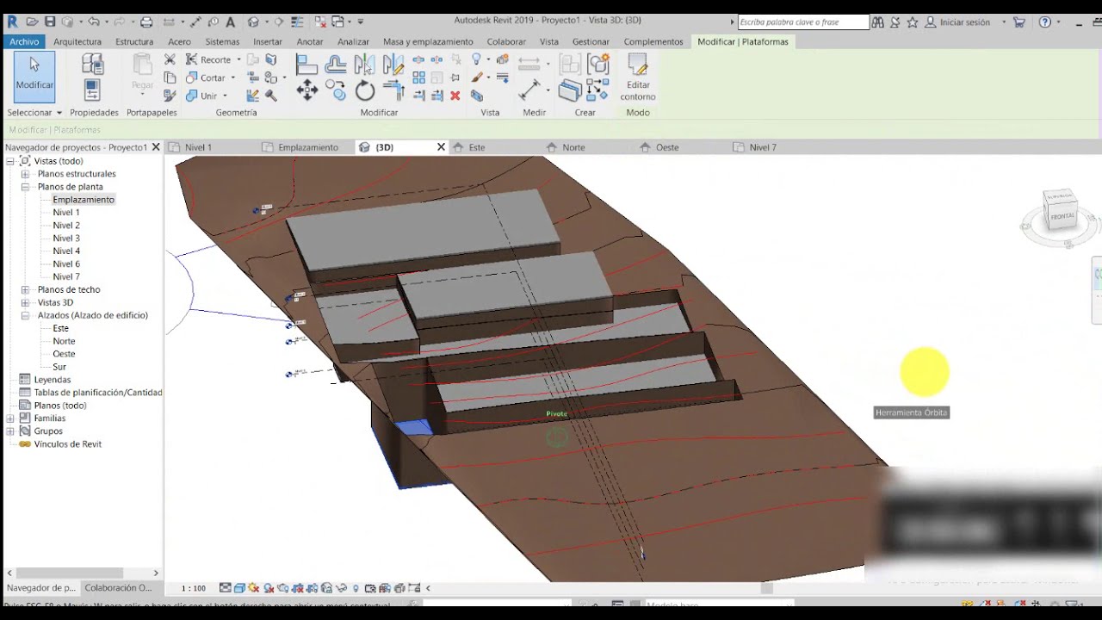
Task: Click the Undo arrow icon
Action: click(93, 22)
